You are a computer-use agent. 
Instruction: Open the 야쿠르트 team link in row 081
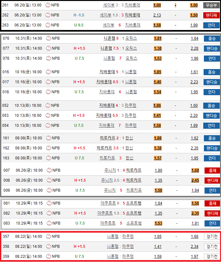tap(106, 203)
